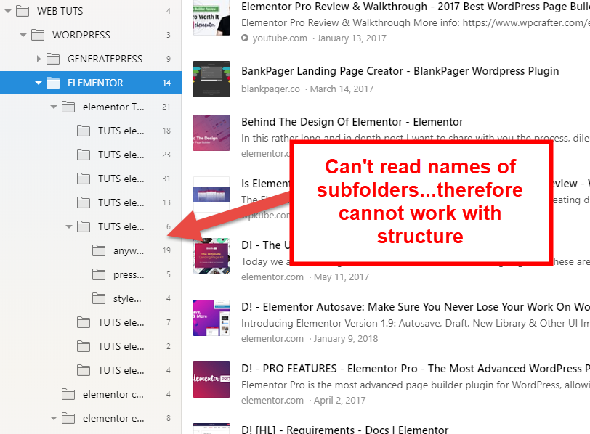Open 'D! [HL] - Requirements - Docs' bookmark
This screenshot has height=434, width=590.
click(344, 430)
